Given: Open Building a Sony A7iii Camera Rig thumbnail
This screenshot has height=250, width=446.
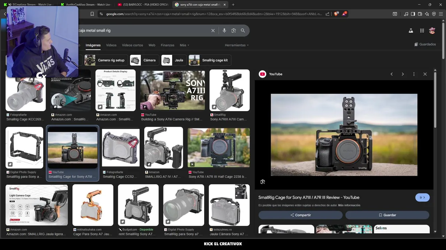Looking at the screenshot, I should tap(172, 90).
